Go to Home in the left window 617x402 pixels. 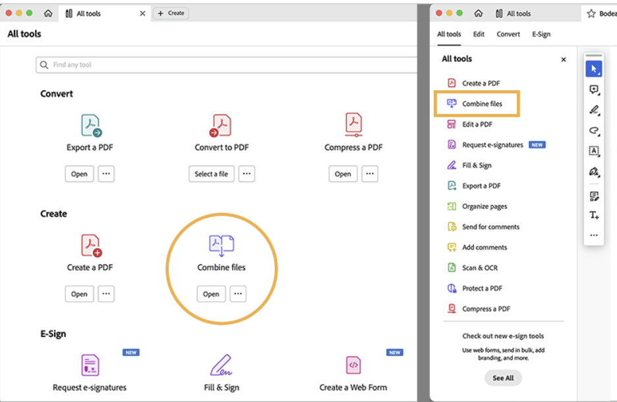pyautogui.click(x=48, y=13)
